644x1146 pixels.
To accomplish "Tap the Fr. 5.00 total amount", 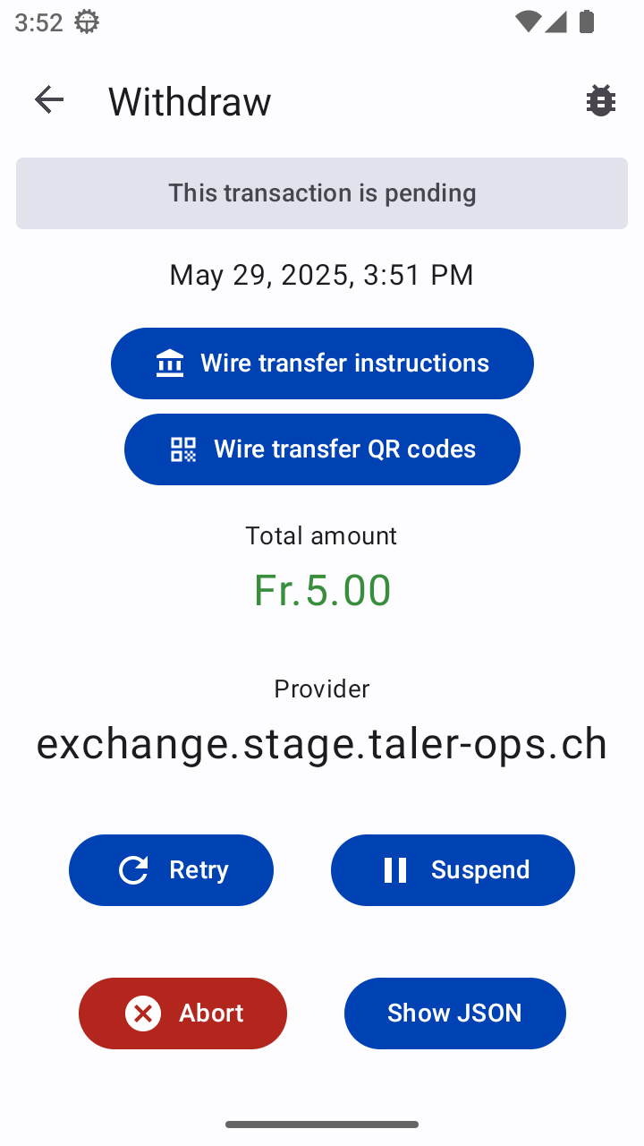I will [x=322, y=590].
